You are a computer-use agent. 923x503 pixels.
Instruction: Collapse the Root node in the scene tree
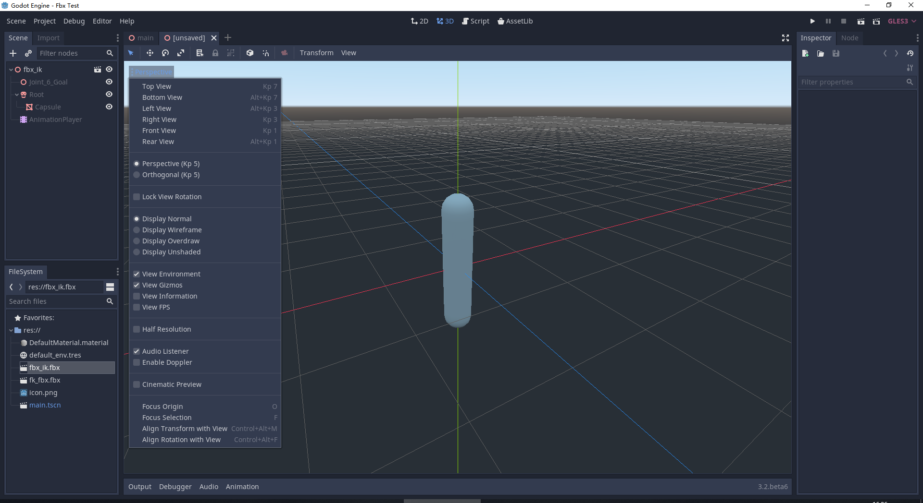[18, 95]
